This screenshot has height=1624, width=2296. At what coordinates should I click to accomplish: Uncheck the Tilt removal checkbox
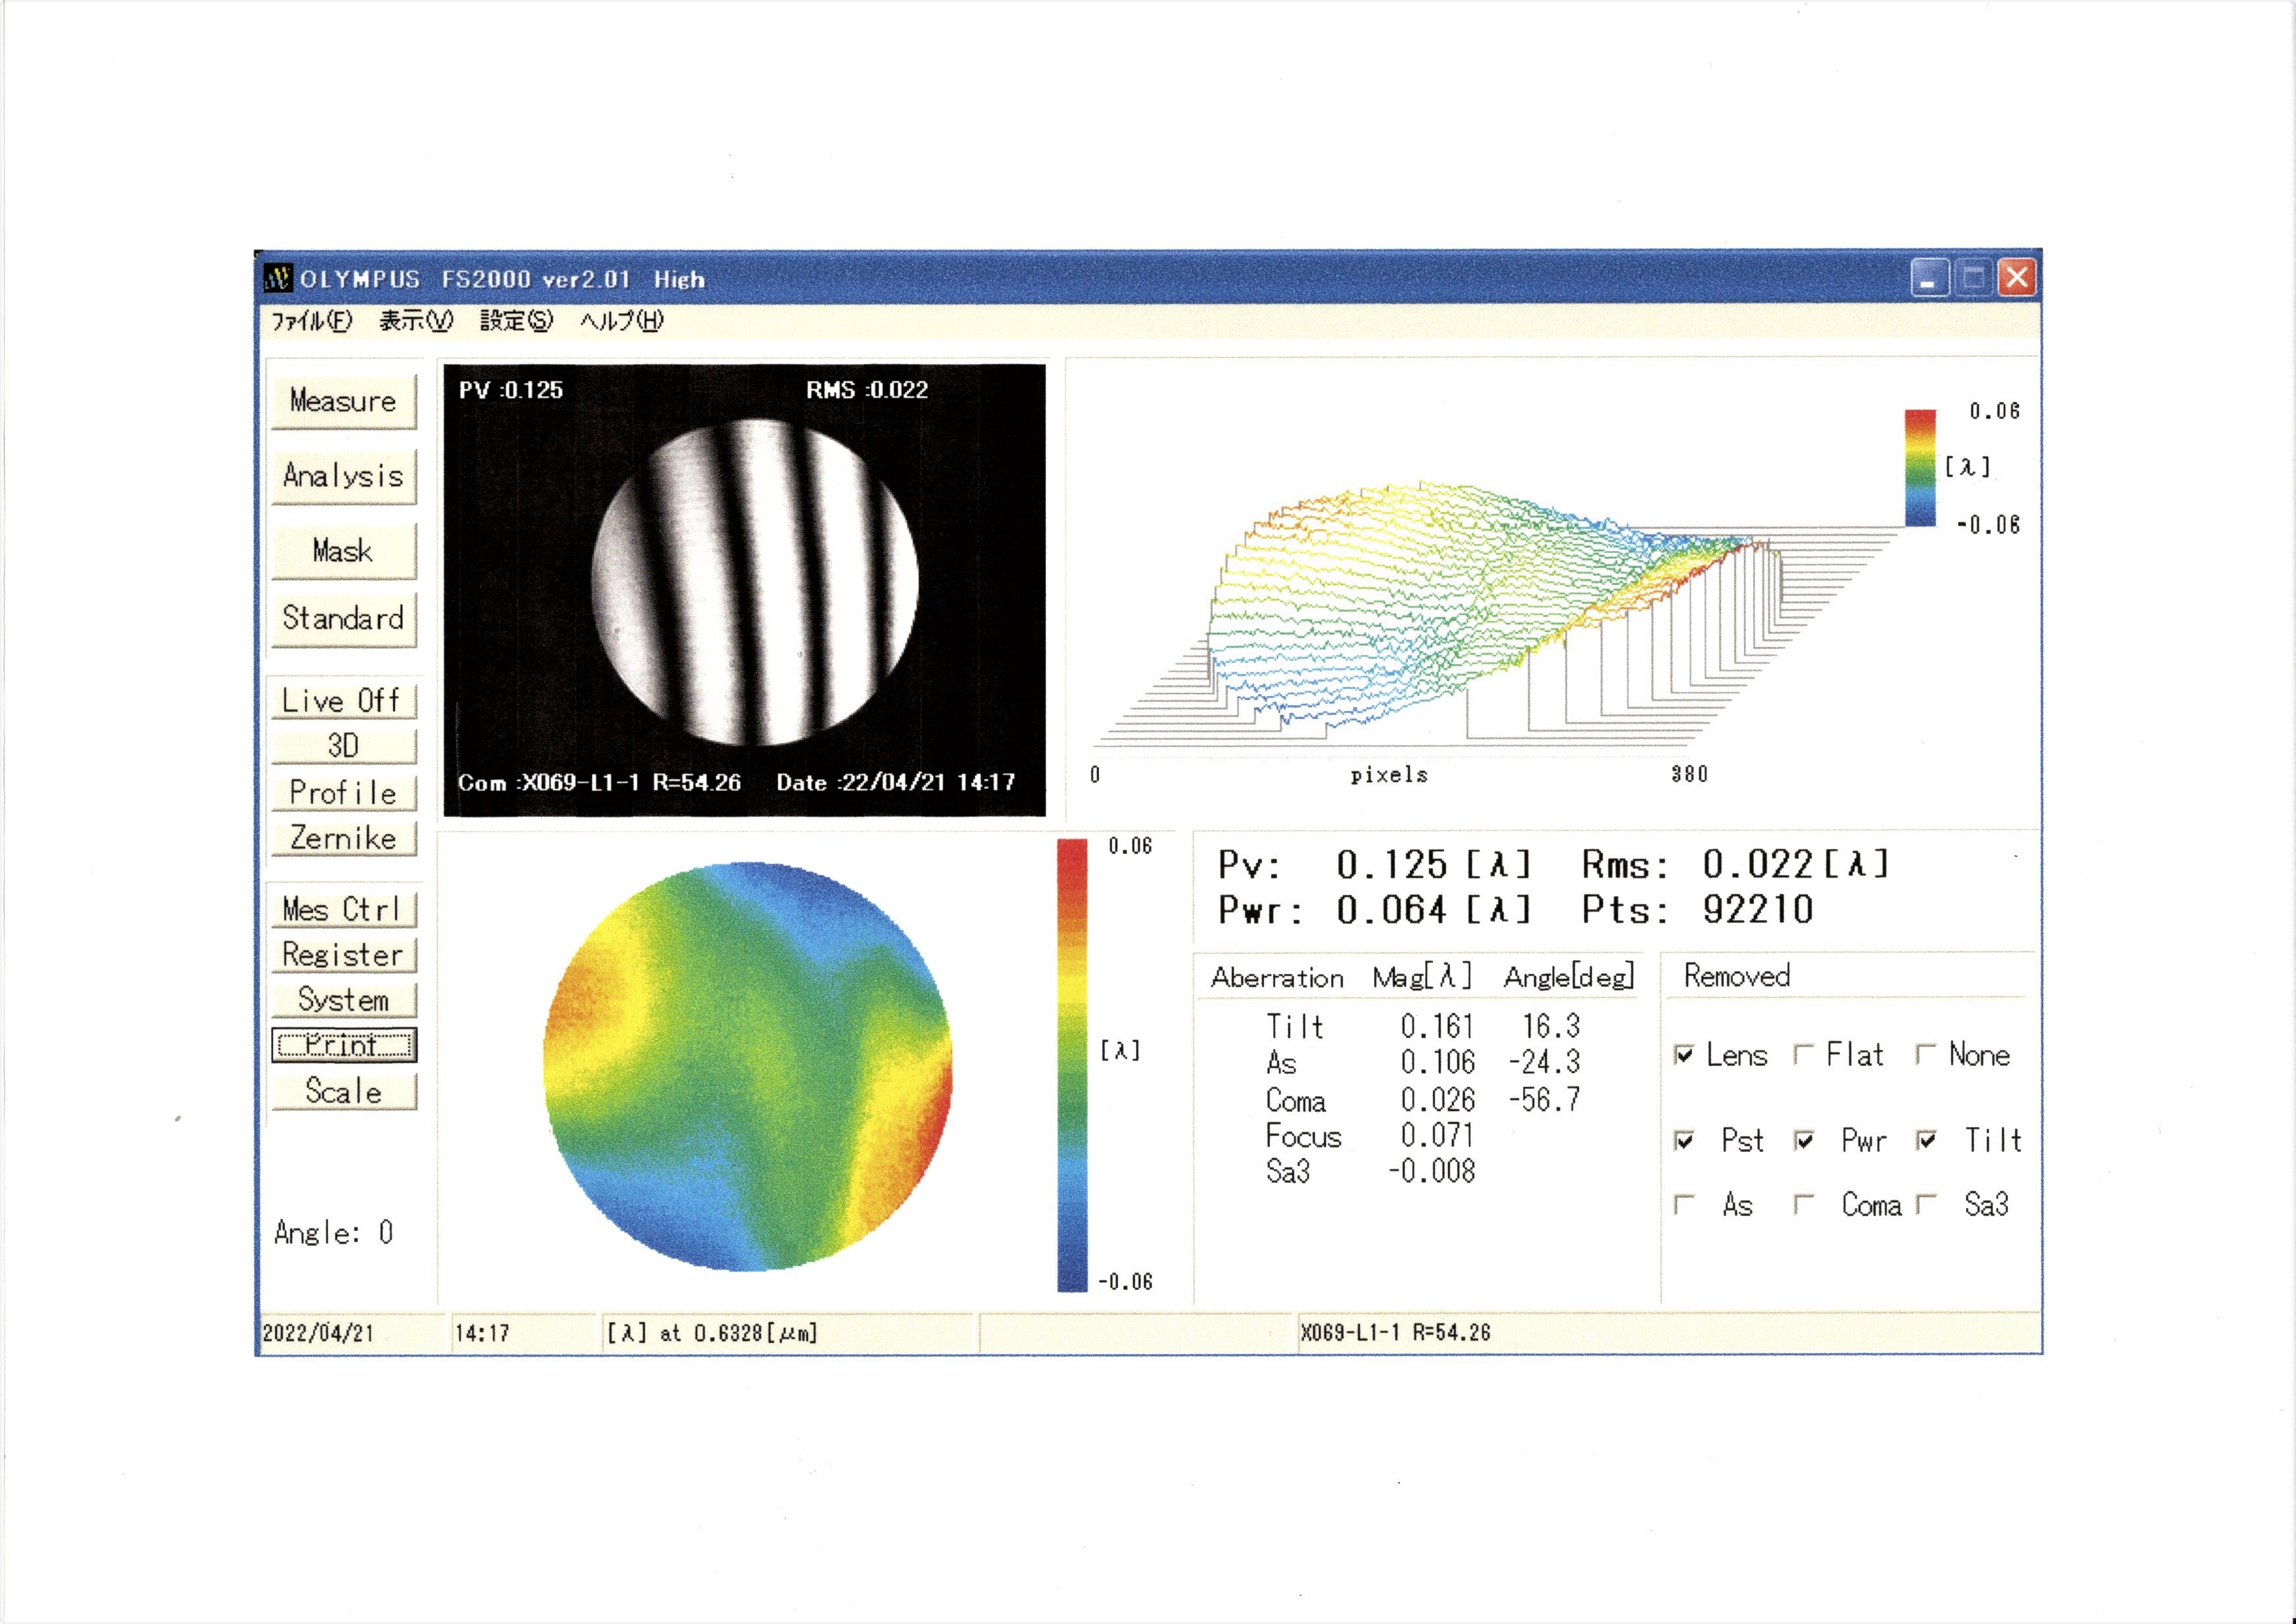[1926, 1140]
